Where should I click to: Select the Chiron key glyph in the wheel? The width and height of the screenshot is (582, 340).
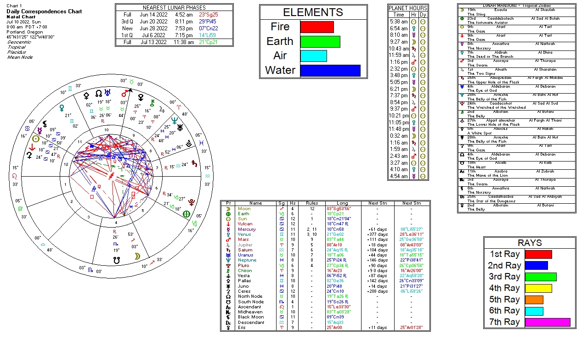pyautogui.click(x=152, y=103)
